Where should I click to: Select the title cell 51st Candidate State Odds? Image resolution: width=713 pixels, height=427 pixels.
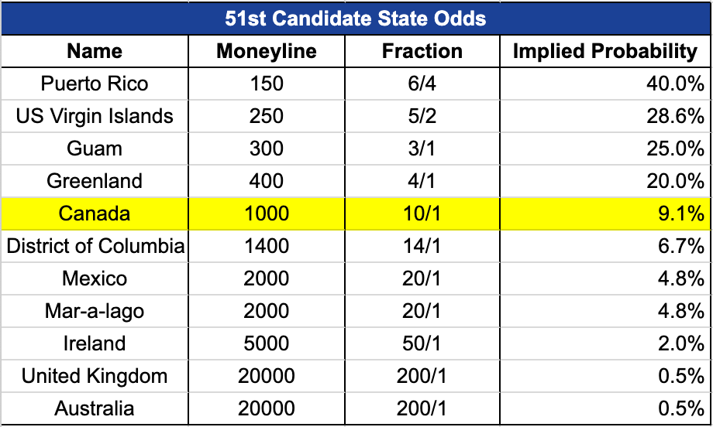point(356,19)
